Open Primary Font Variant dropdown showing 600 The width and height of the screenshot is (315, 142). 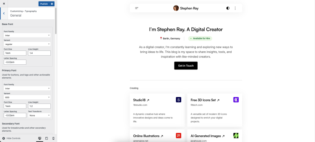coord(27,97)
